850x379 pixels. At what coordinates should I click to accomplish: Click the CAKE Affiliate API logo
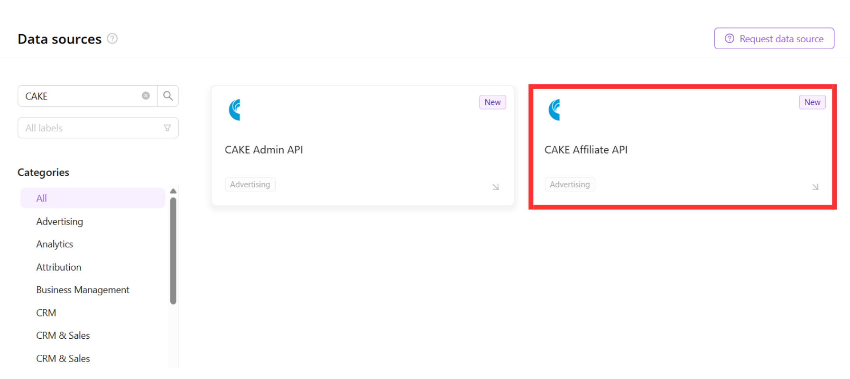pos(554,110)
